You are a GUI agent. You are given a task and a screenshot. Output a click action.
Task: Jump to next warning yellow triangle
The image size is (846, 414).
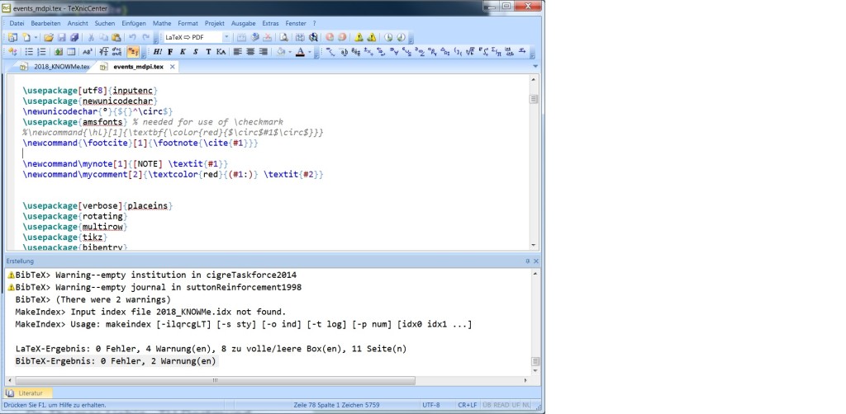click(x=359, y=37)
